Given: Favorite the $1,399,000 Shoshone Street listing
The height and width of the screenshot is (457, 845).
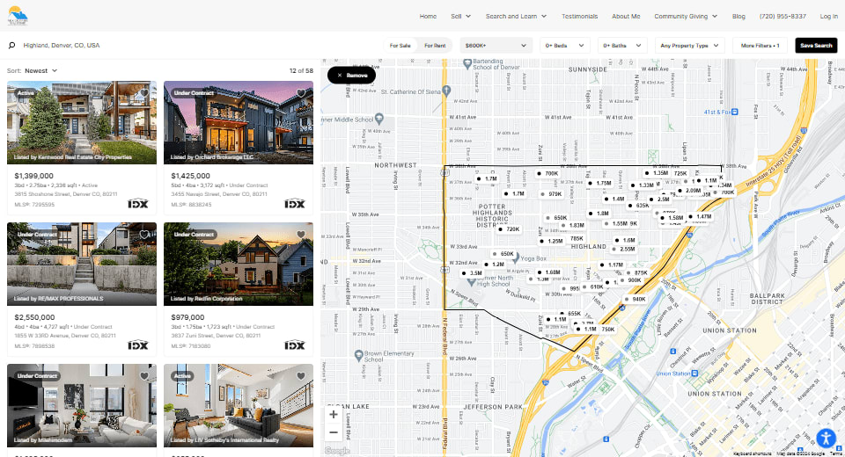Looking at the screenshot, I should click(144, 93).
